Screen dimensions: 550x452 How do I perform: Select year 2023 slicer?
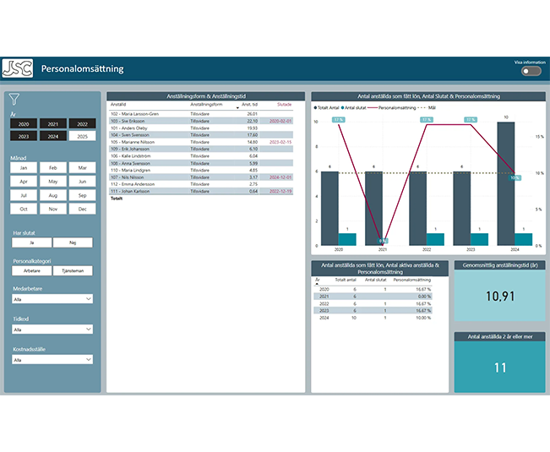pyautogui.click(x=24, y=136)
